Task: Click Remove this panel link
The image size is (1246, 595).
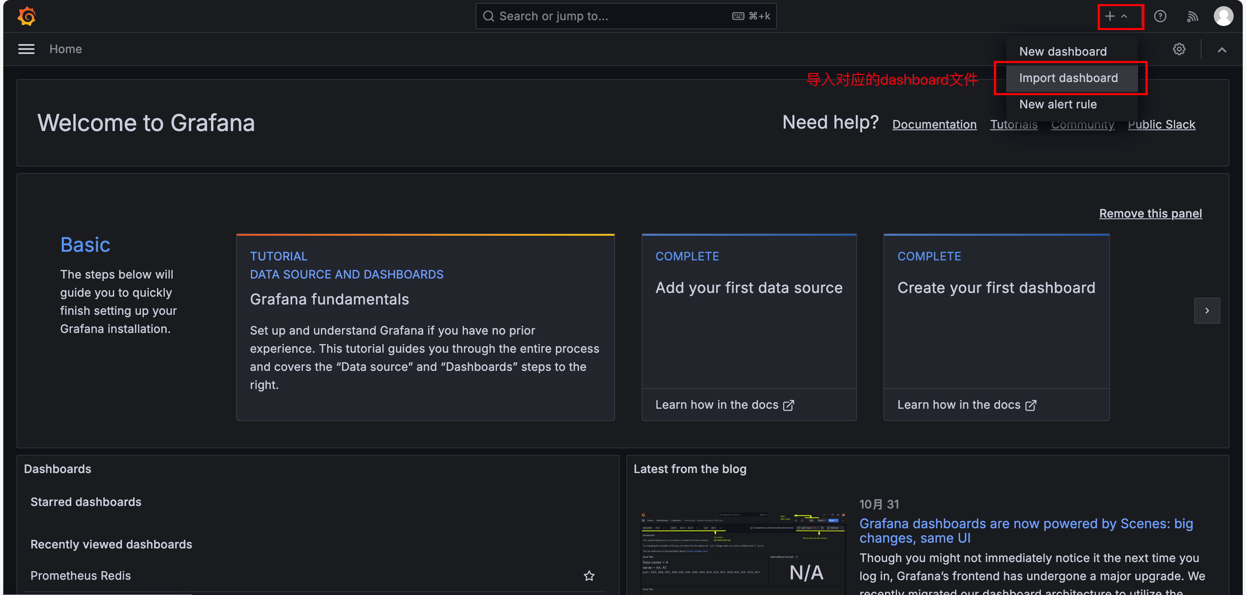Action: [1150, 213]
